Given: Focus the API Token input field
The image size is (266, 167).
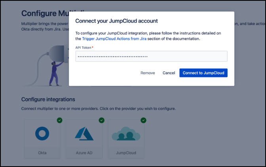Looking at the screenshot, I should [x=151, y=56].
